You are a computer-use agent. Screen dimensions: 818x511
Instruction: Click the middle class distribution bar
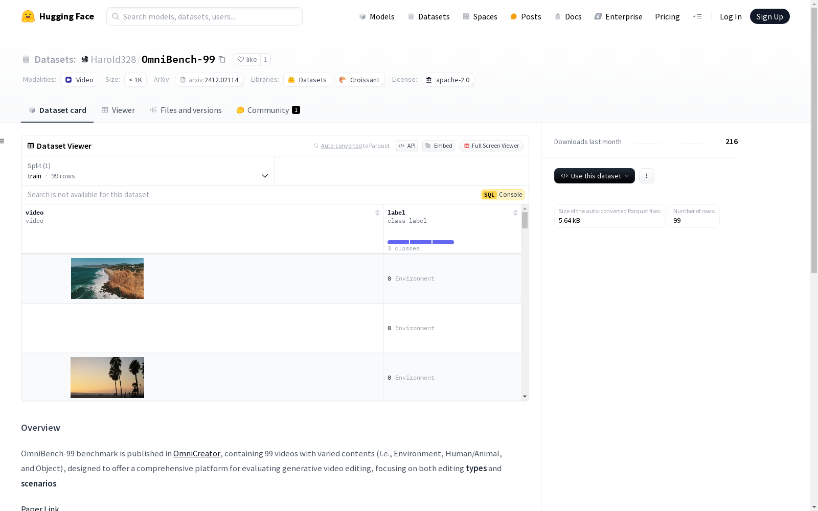pos(421,242)
